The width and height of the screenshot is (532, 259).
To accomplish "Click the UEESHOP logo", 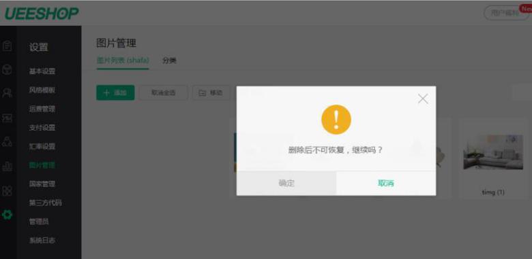I will click(x=42, y=14).
